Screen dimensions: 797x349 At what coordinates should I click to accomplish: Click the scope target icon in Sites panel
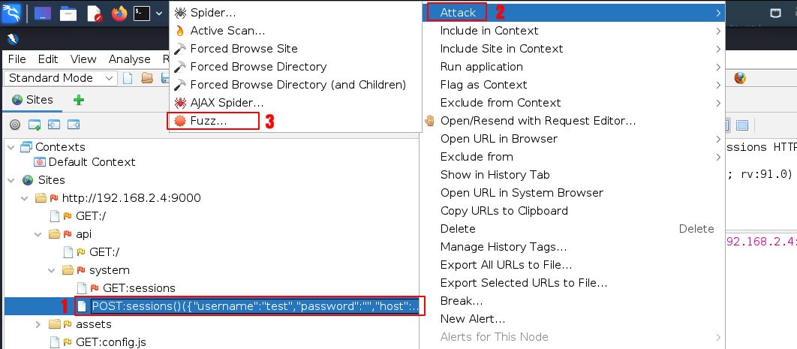coord(14,125)
